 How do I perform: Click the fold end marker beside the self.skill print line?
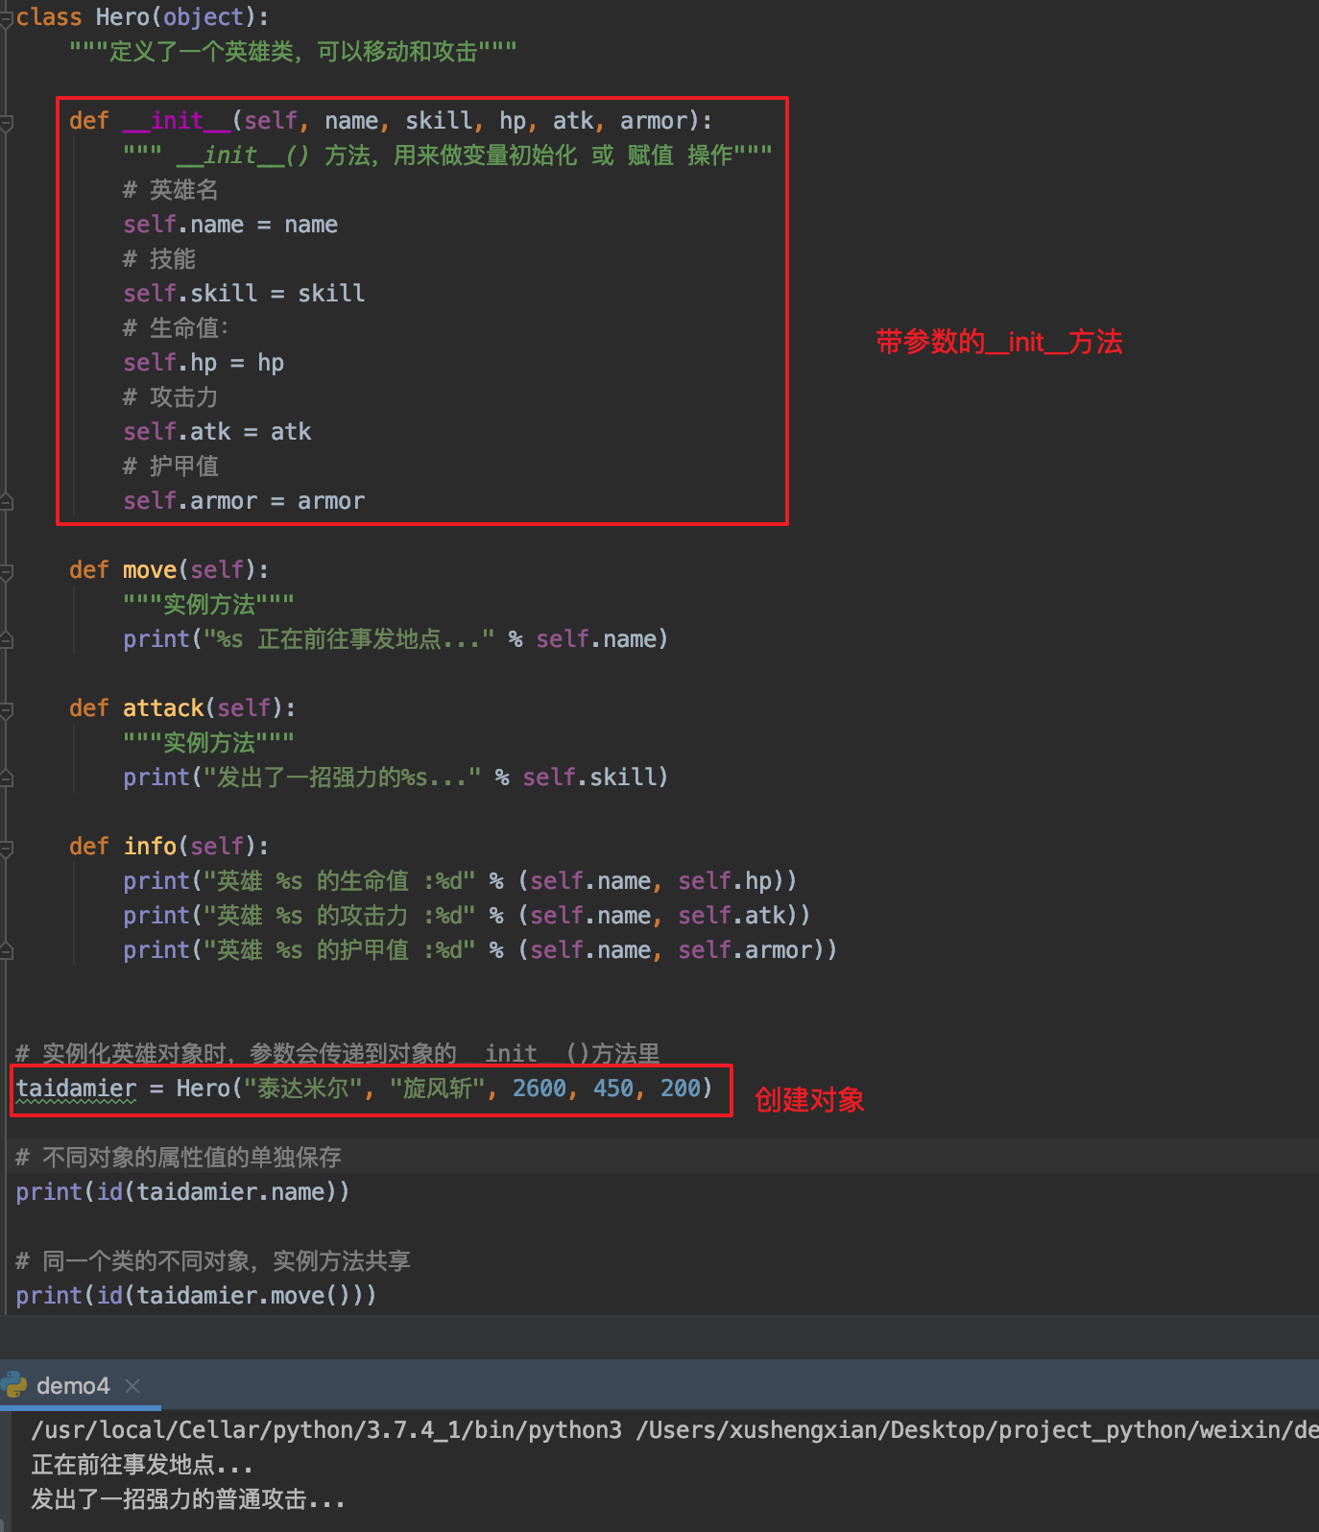tap(6, 778)
